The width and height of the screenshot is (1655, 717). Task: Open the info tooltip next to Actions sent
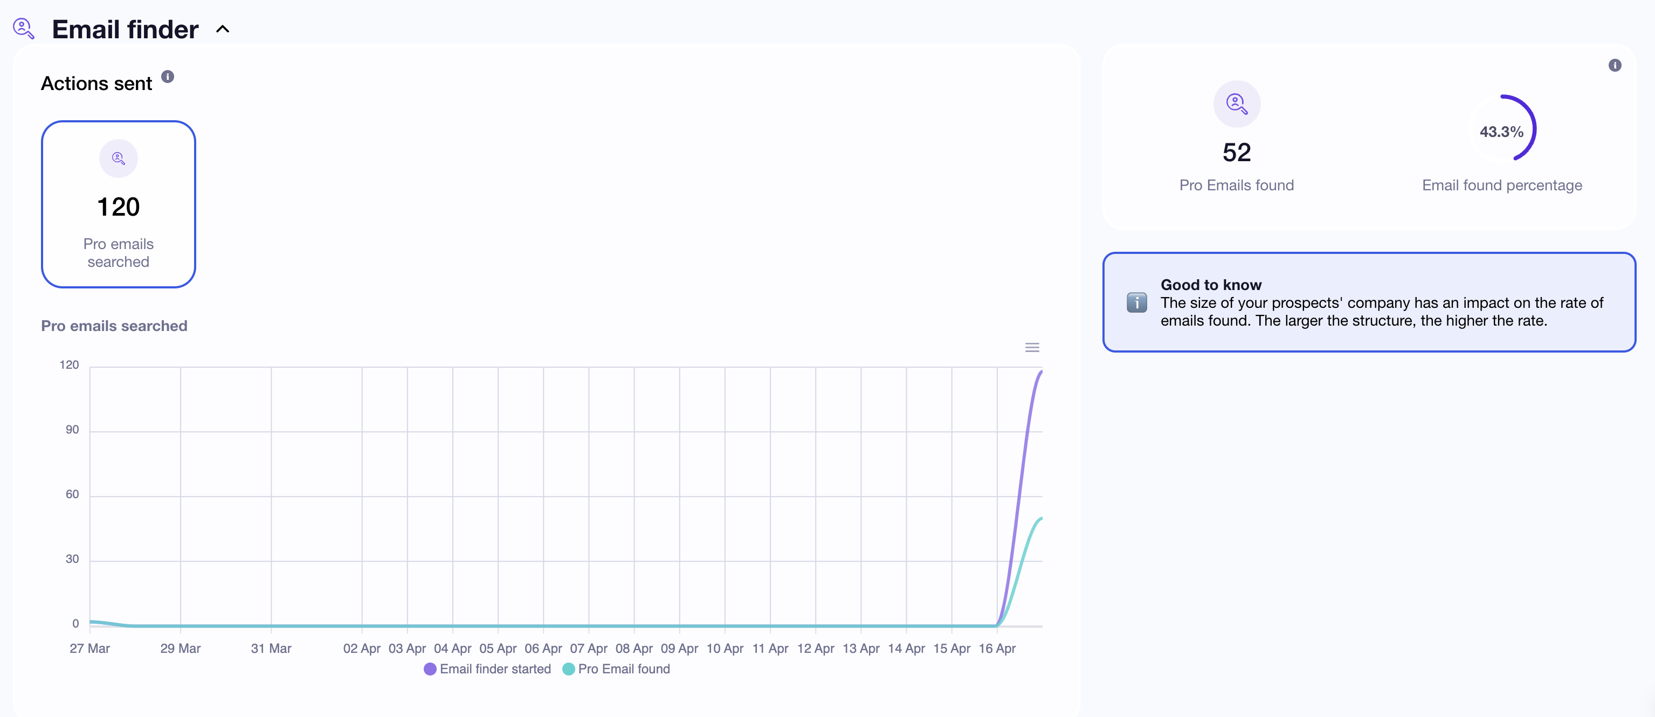click(x=168, y=77)
